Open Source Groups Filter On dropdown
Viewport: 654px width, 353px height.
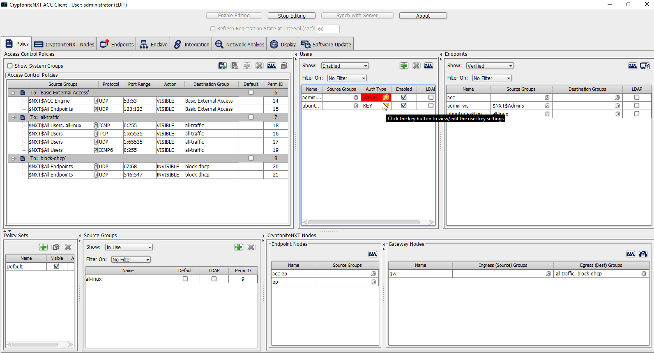coord(131,260)
